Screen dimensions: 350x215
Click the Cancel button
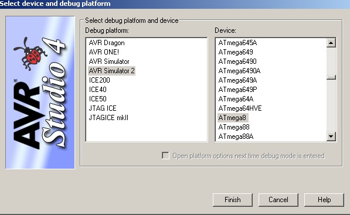(278, 200)
